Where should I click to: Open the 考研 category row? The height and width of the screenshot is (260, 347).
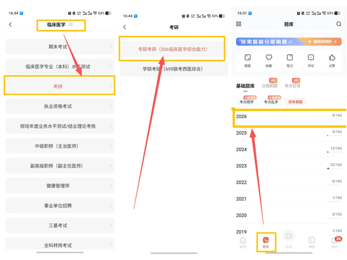coord(60,86)
